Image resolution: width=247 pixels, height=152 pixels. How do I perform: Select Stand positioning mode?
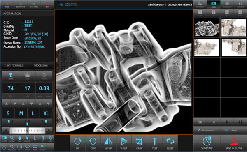click(x=11, y=76)
